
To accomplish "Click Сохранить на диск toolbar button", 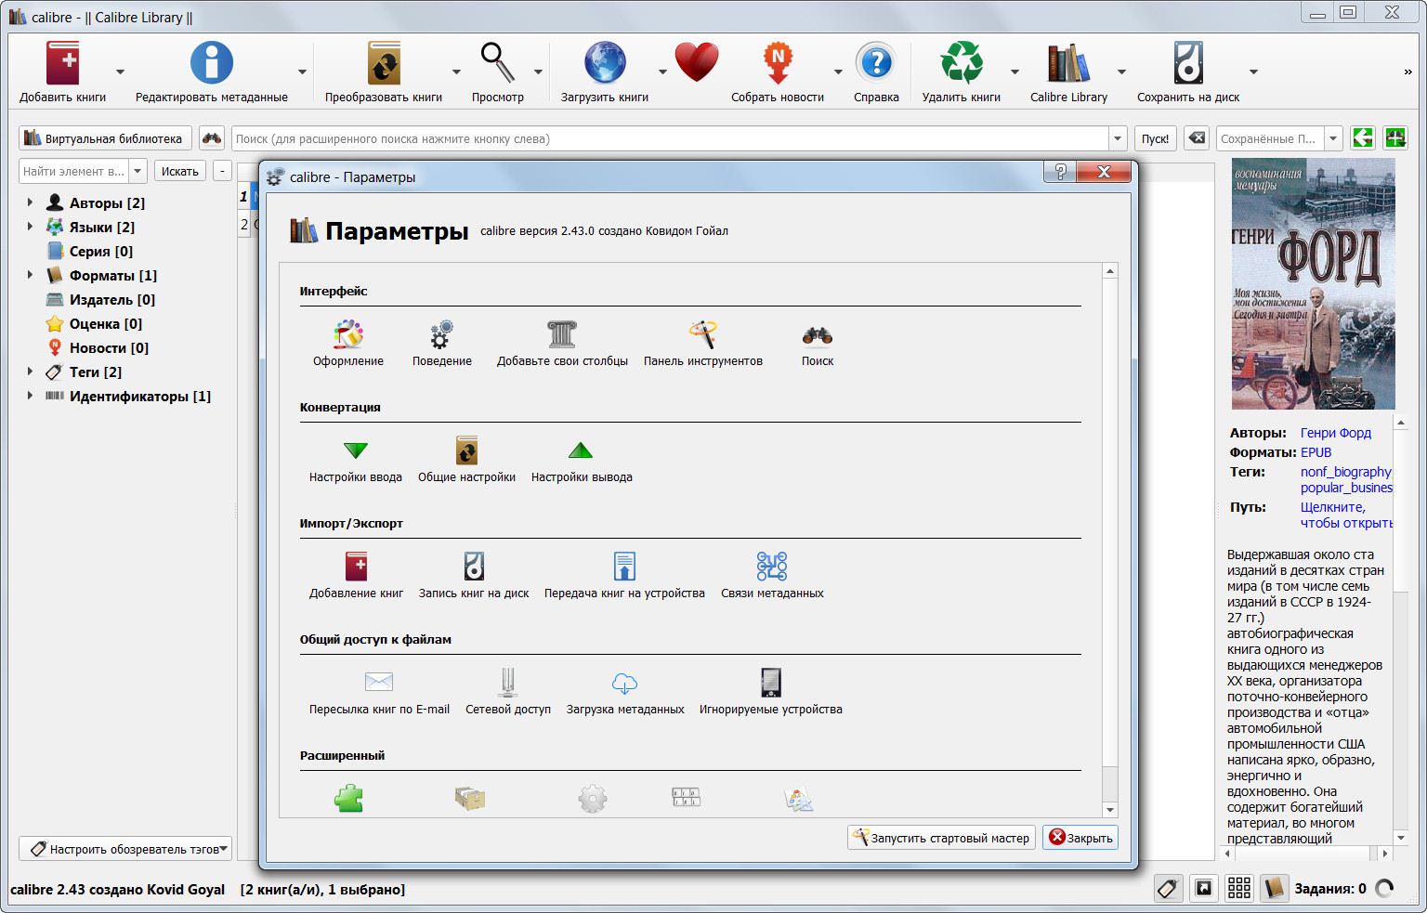I will pyautogui.click(x=1188, y=72).
